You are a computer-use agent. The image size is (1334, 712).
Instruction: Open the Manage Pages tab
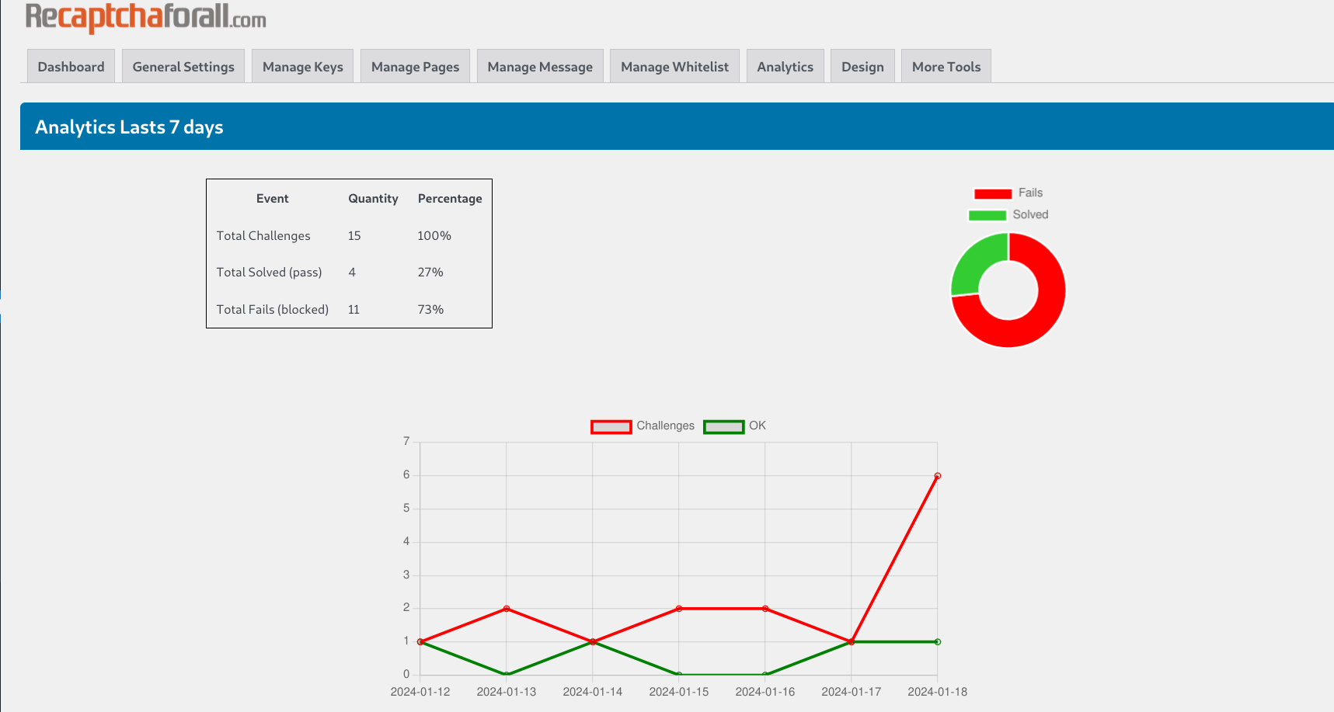[x=415, y=66]
